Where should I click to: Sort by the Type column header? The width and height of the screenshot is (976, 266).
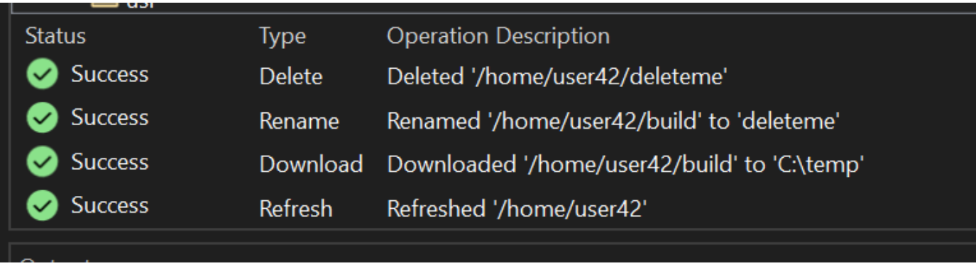282,37
